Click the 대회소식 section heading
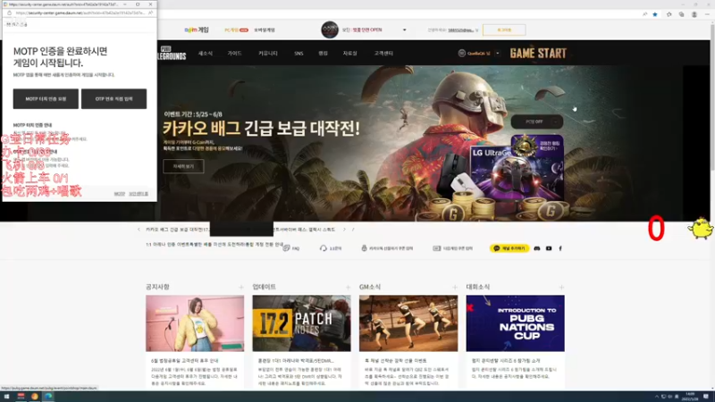This screenshot has width=715, height=402. click(x=478, y=287)
